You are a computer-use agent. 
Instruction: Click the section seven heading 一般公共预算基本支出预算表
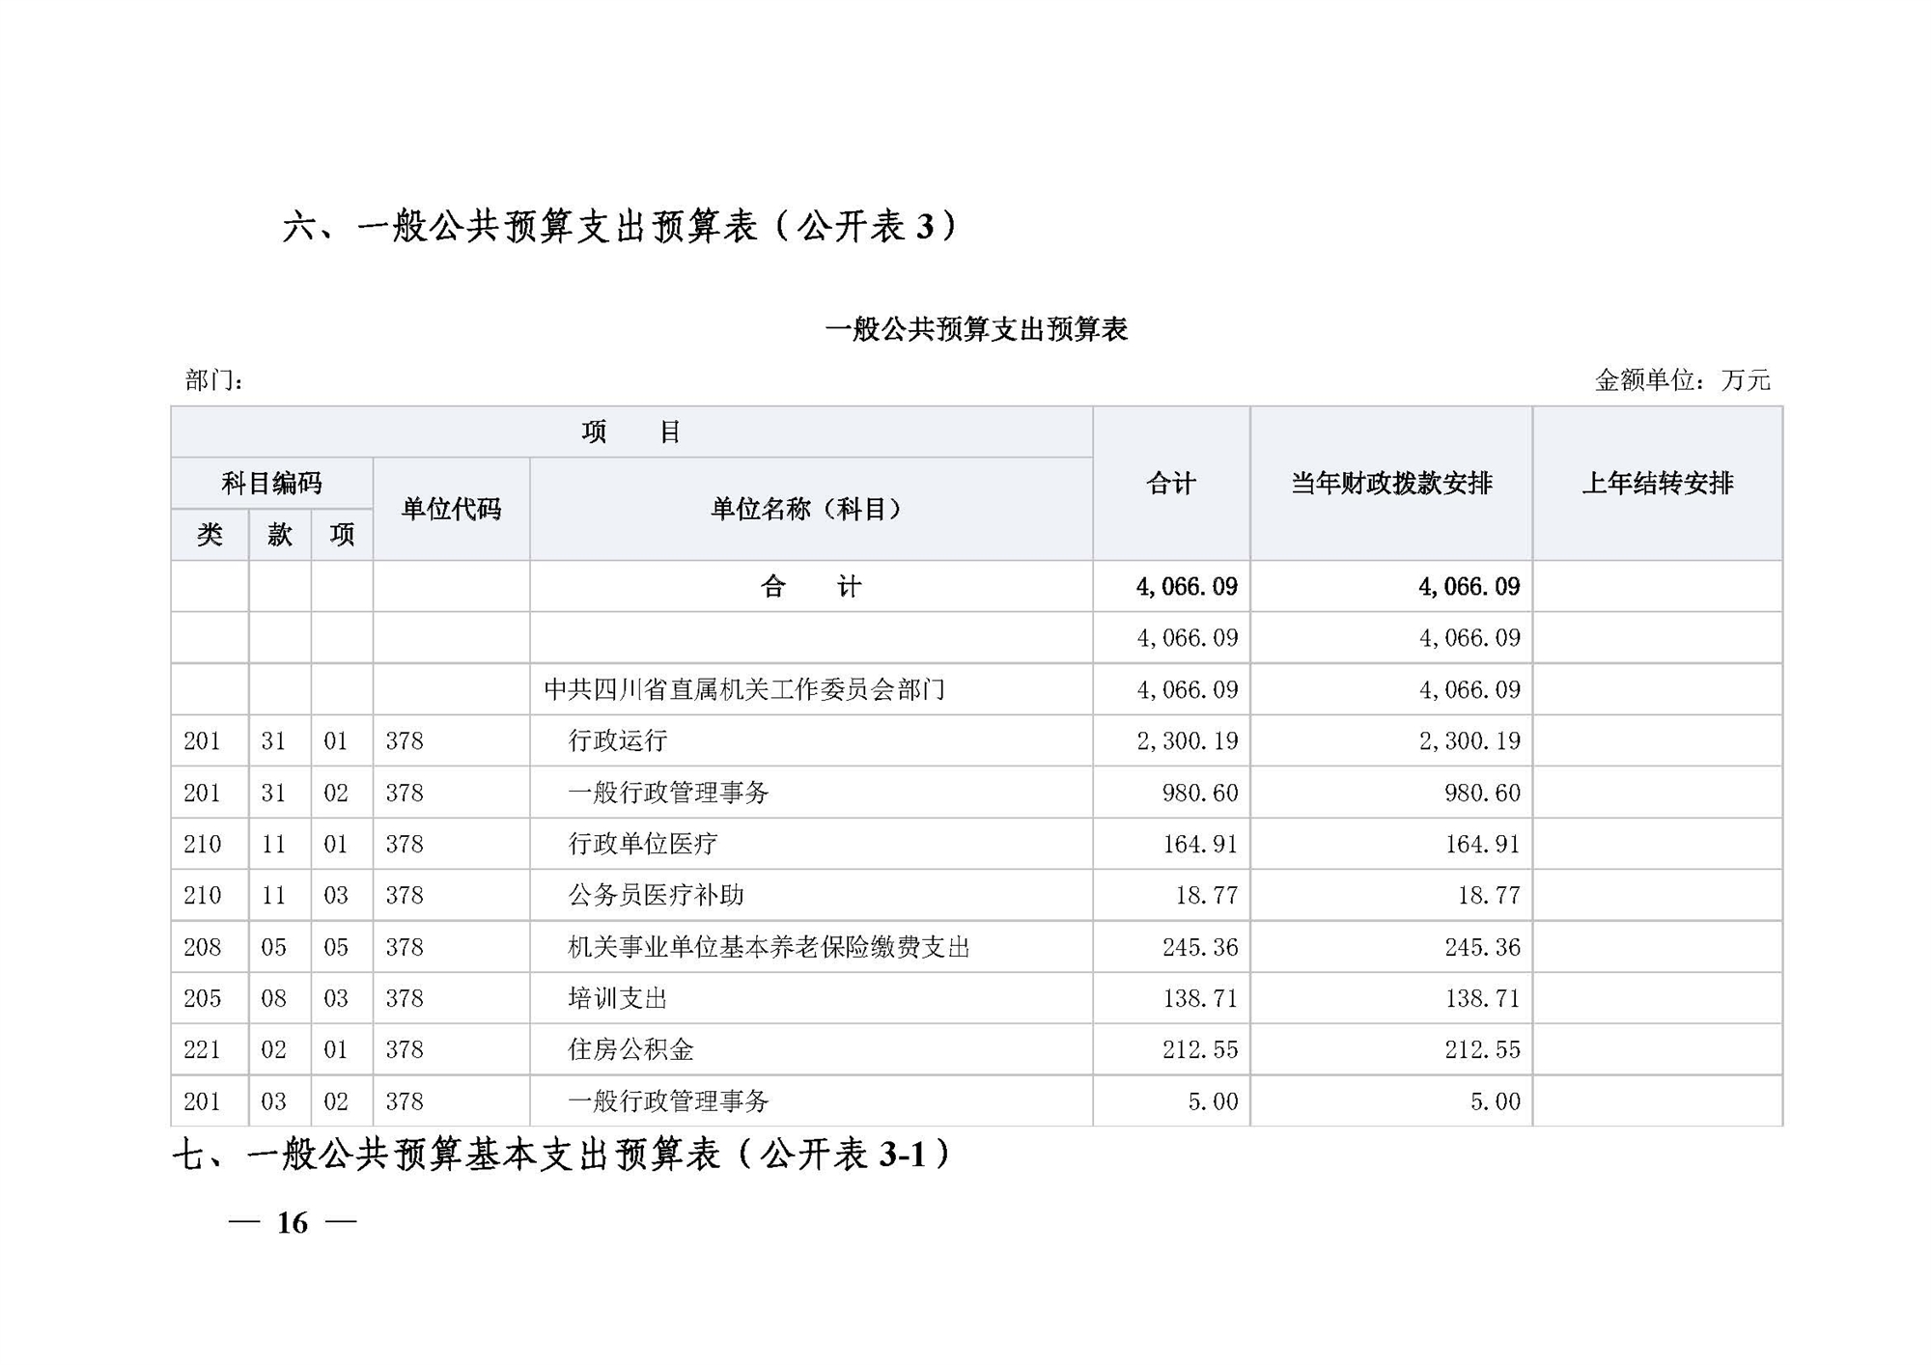click(562, 1155)
